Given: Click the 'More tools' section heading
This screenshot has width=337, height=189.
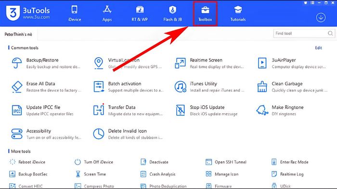Looking at the screenshot, I should point(21,151).
